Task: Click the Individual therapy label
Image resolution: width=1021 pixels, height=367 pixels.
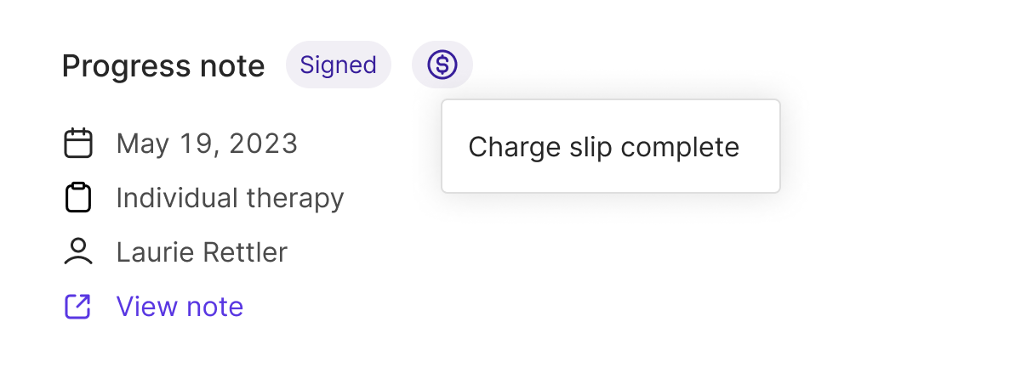Action: (230, 198)
